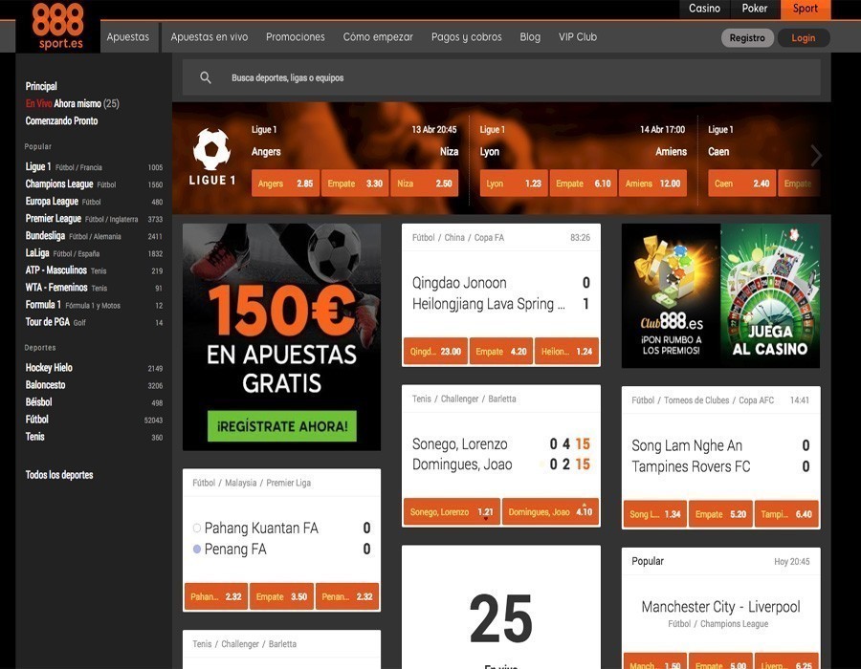The height and width of the screenshot is (669, 861).
Task: Open the VIP Club page
Action: pos(578,36)
